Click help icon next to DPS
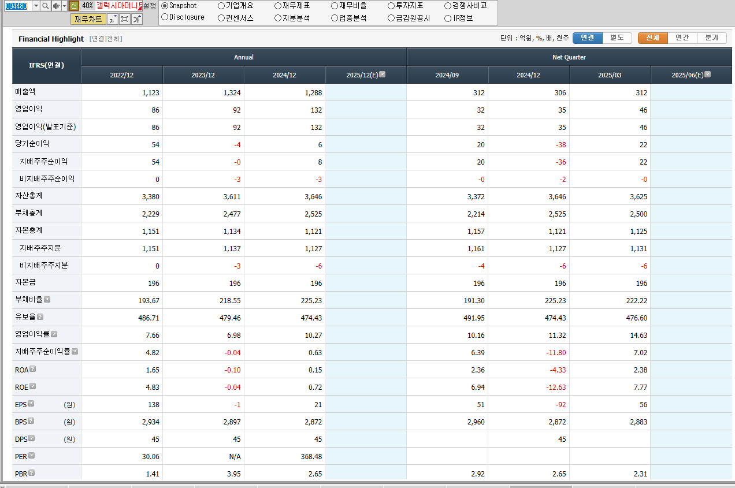The width and height of the screenshot is (735, 488). tap(32, 438)
